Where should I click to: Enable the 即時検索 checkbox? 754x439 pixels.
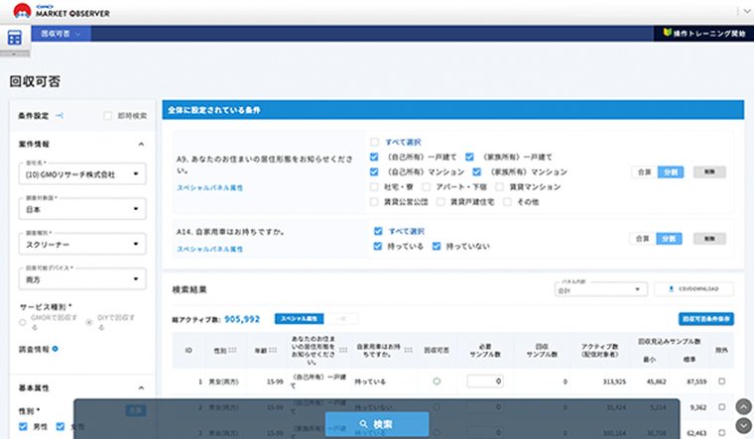tap(108, 116)
